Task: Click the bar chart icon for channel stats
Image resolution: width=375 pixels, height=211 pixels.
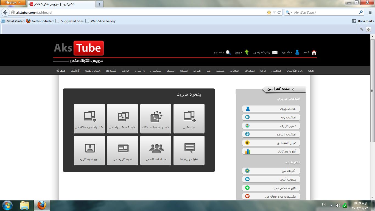Action: coord(248,151)
